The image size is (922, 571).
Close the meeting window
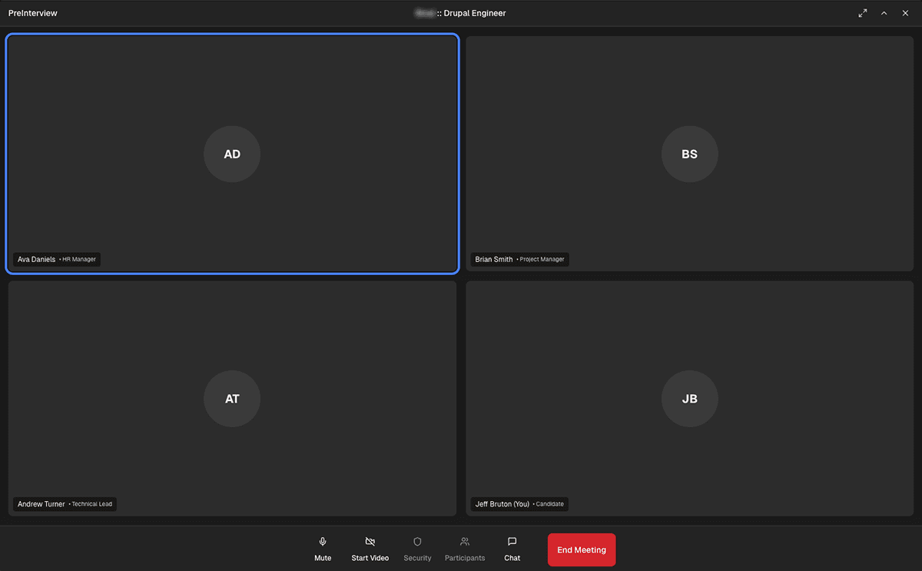click(x=905, y=13)
